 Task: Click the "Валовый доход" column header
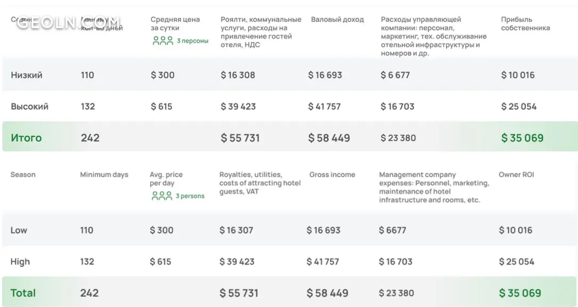pyautogui.click(x=337, y=20)
